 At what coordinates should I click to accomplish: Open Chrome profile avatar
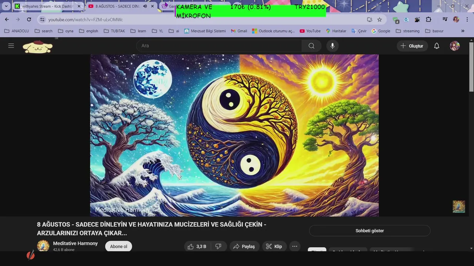point(456,20)
